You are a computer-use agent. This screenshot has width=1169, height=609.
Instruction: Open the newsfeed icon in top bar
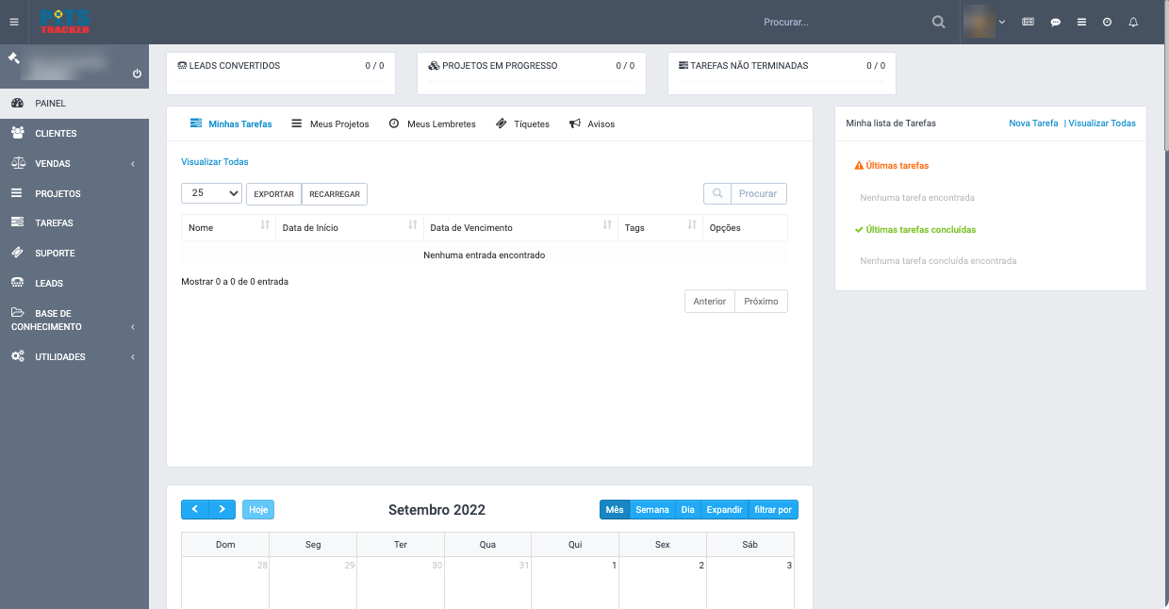(1029, 22)
